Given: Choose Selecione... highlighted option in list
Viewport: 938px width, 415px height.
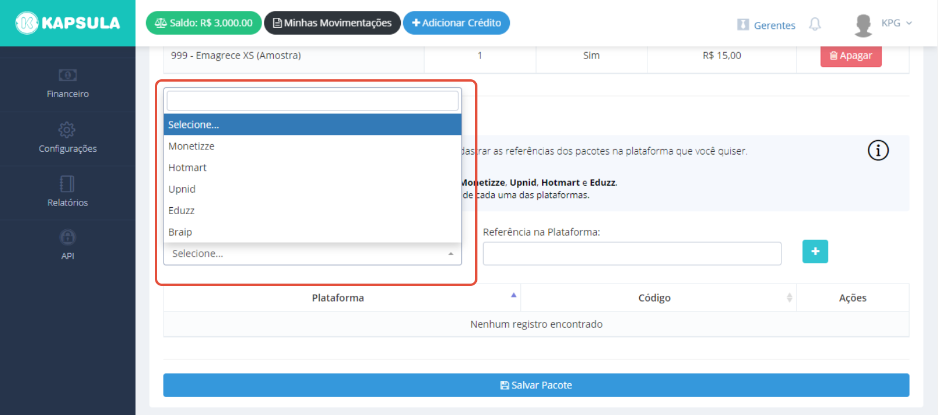Looking at the screenshot, I should click(x=313, y=124).
